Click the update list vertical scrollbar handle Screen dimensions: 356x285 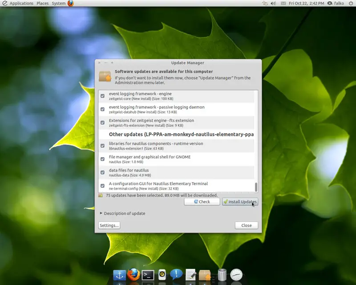tap(256, 187)
